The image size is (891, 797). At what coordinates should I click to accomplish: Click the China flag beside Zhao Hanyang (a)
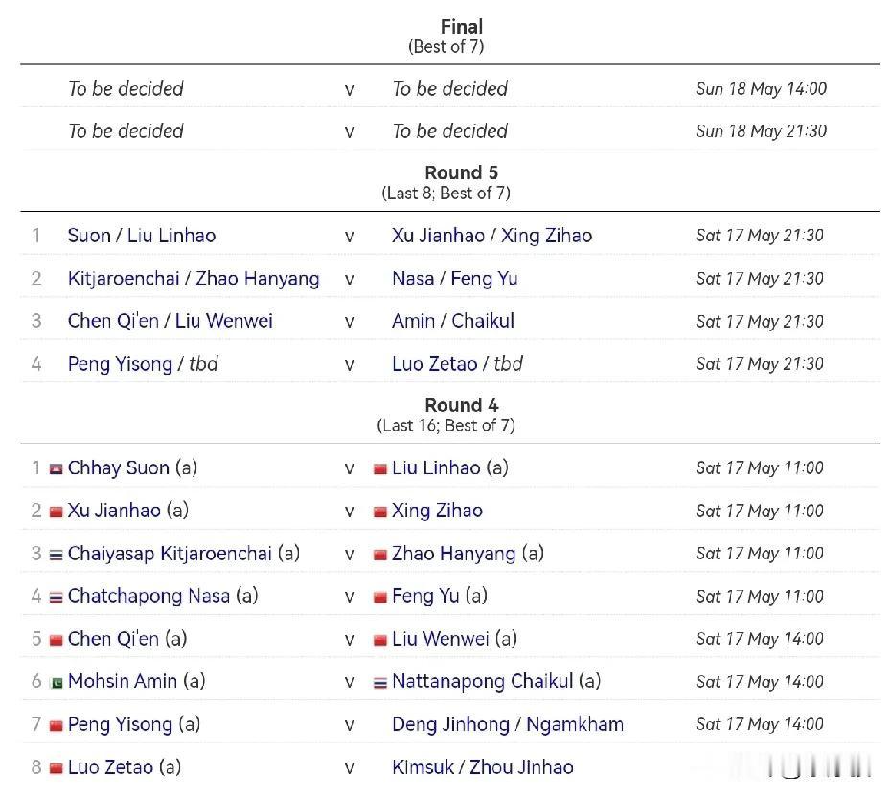[379, 555]
